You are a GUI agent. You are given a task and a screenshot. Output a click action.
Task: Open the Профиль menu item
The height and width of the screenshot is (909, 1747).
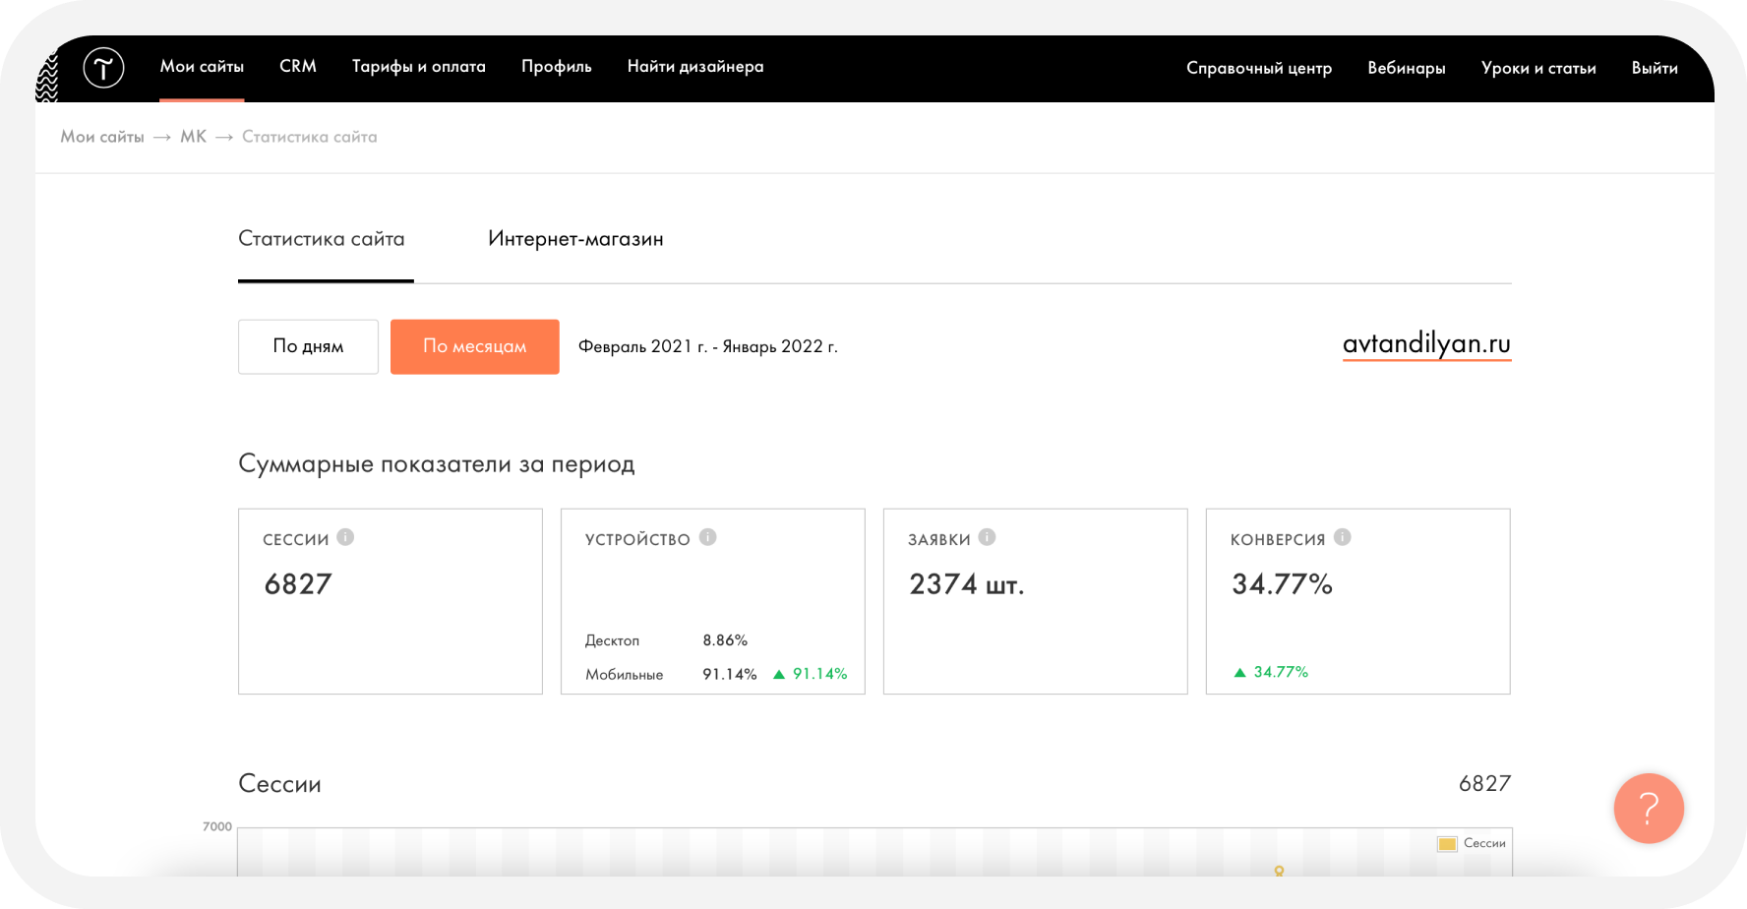pyautogui.click(x=557, y=67)
